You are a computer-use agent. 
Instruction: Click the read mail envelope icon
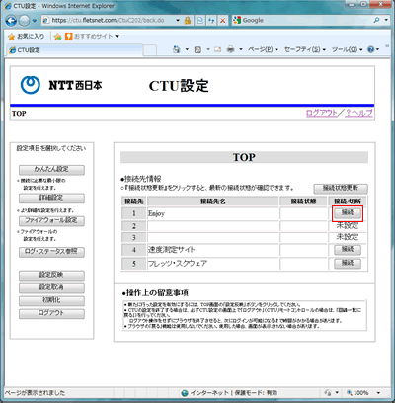pos(217,49)
